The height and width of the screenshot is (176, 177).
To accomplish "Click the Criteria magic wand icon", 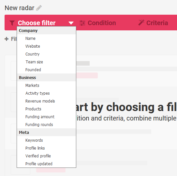I will (141, 23).
